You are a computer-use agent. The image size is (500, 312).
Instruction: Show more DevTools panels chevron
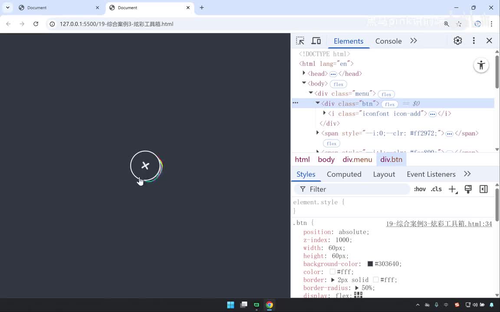point(414,41)
